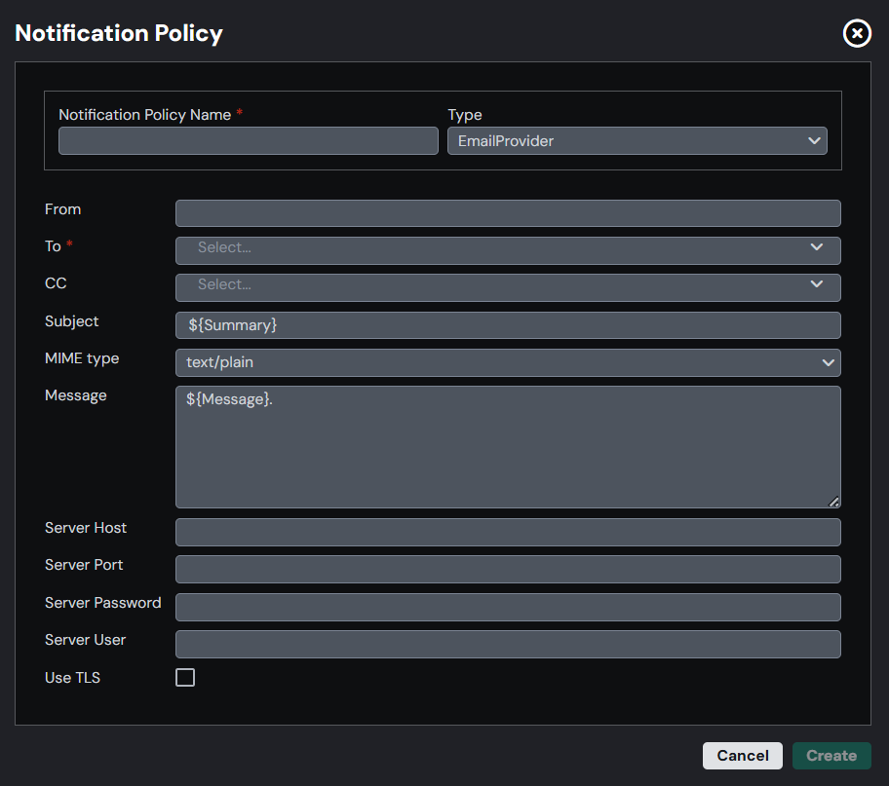Click the Server Host field
This screenshot has width=889, height=786.
(x=508, y=532)
